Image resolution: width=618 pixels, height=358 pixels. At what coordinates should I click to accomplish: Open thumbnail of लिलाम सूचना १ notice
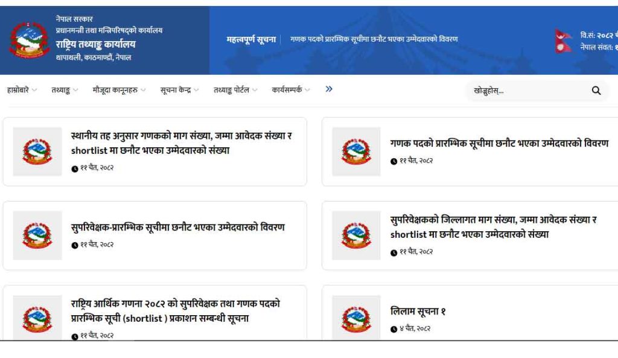[x=356, y=318]
